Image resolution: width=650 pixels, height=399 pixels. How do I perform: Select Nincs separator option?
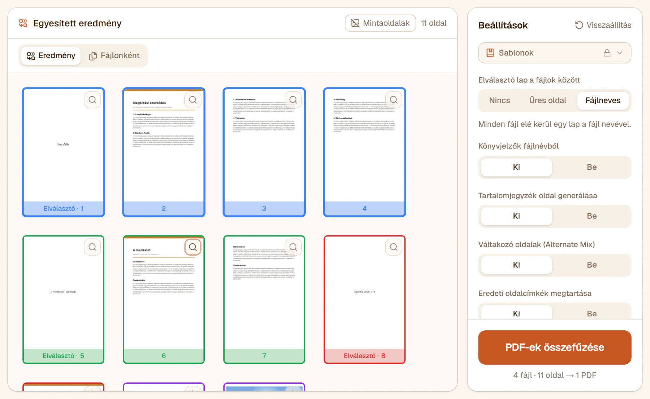pos(499,100)
